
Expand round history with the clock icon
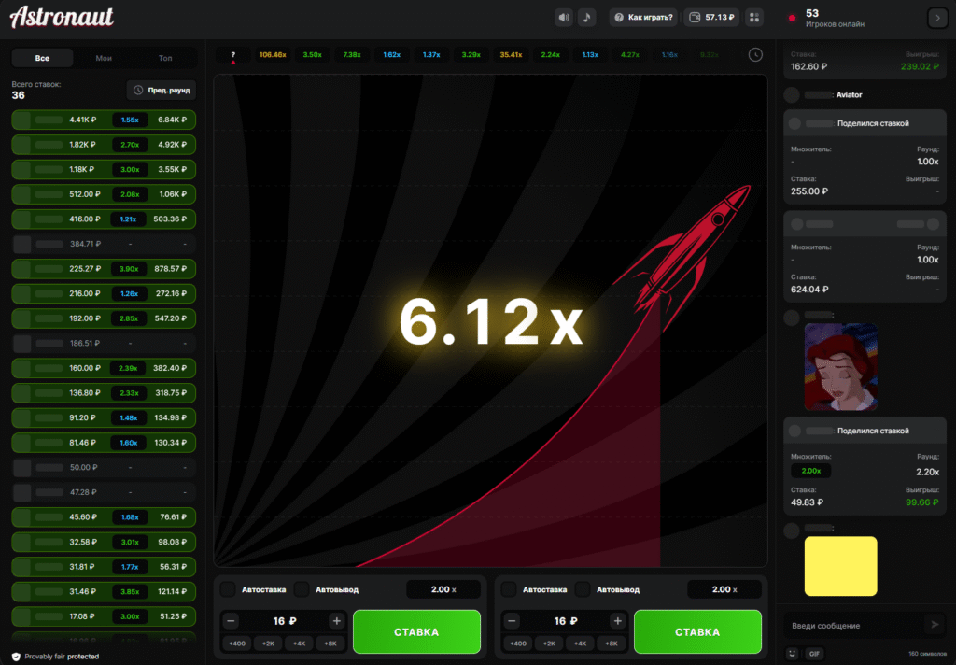pos(755,55)
